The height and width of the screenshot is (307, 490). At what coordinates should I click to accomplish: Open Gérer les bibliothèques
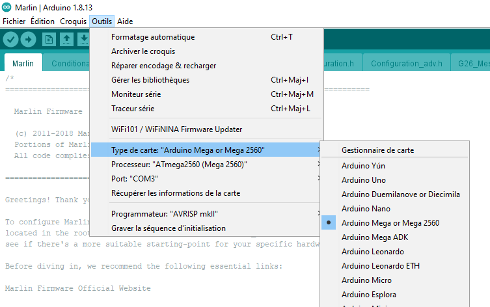(x=206, y=80)
